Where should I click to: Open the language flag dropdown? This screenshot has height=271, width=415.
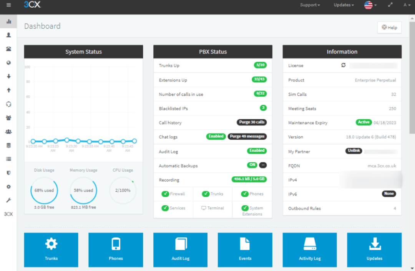click(369, 5)
